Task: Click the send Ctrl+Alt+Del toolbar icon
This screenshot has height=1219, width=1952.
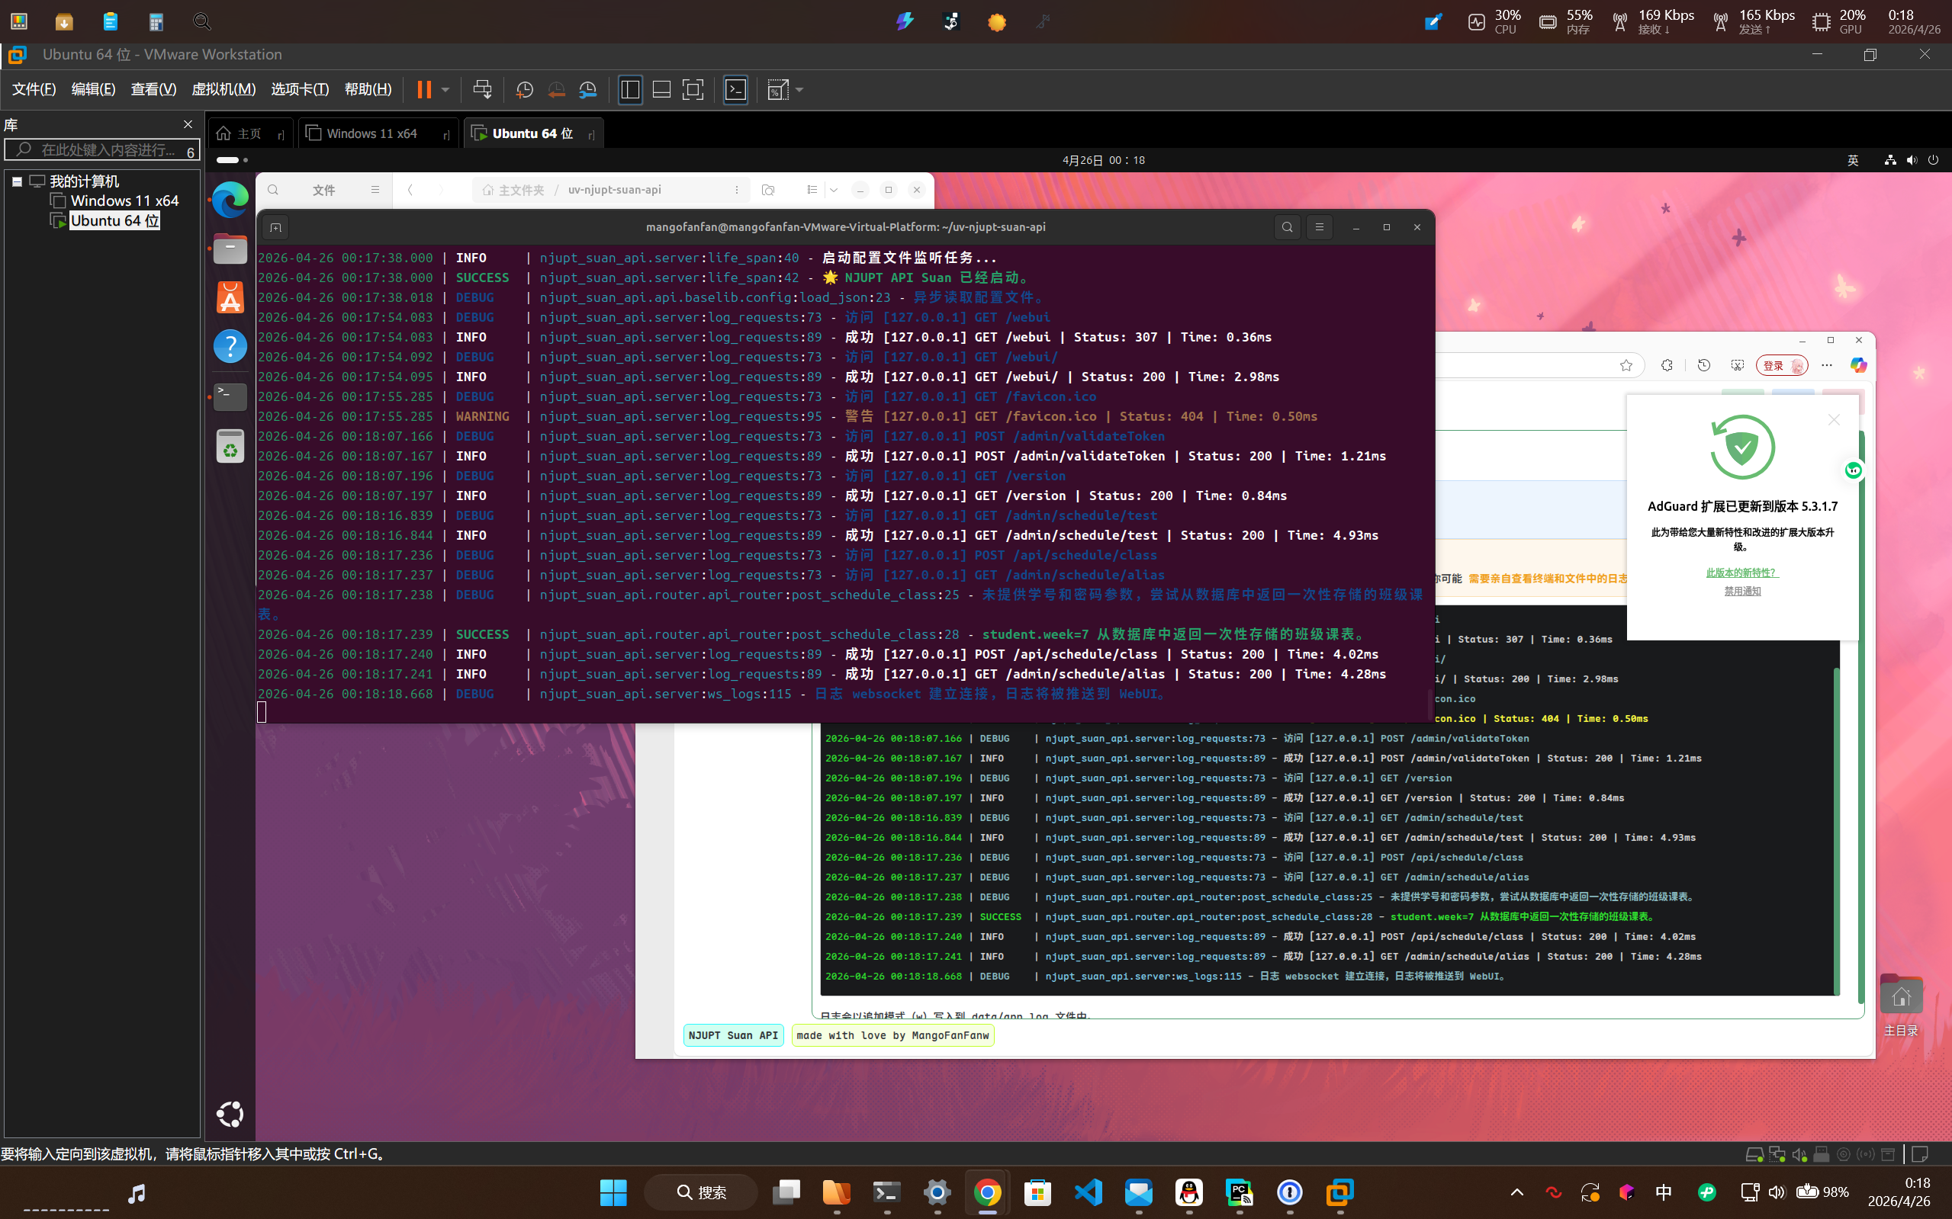Action: coord(482,90)
